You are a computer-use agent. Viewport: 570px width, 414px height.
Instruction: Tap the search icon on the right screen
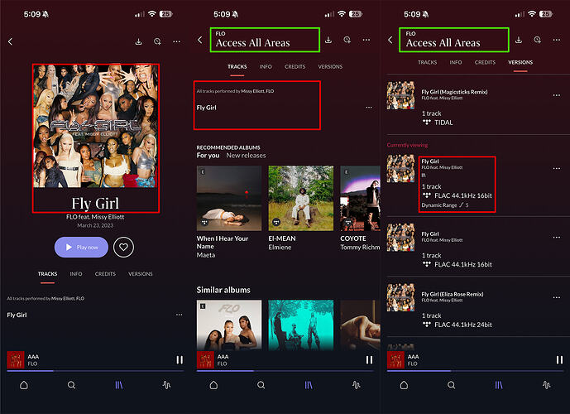451,385
